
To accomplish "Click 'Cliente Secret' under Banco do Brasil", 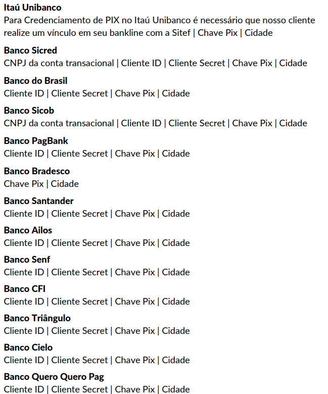I will point(79,93).
